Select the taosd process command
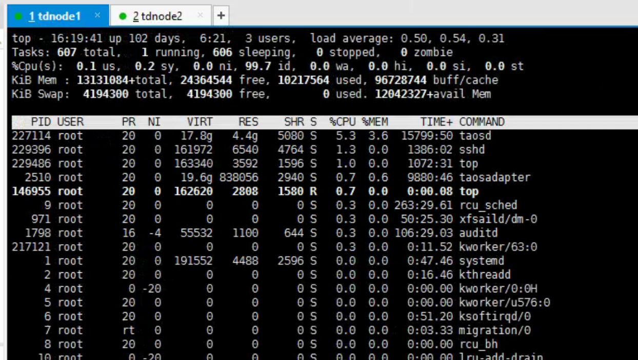The image size is (638, 360). (x=475, y=136)
